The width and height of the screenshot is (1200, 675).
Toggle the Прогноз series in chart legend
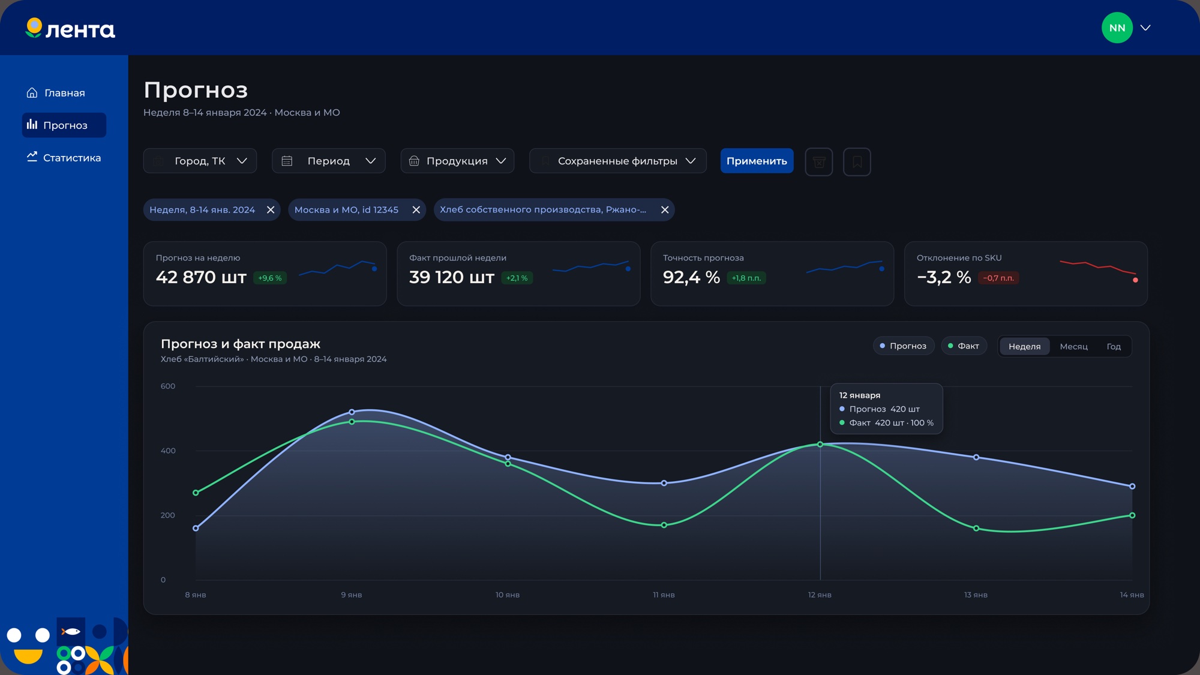pyautogui.click(x=904, y=346)
